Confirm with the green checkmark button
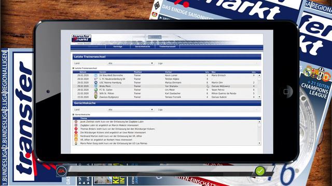332x186 pixels. click(260, 171)
